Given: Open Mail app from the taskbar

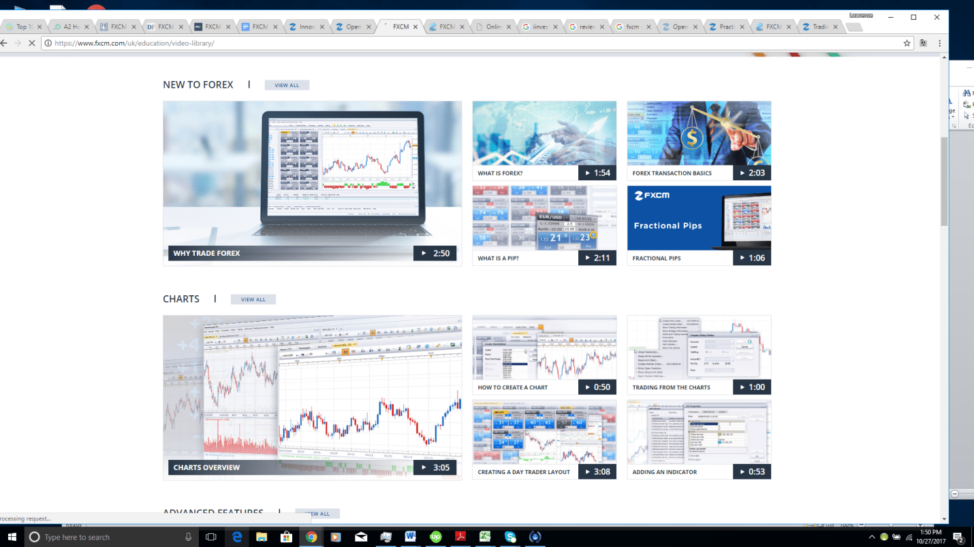Looking at the screenshot, I should coord(361,537).
